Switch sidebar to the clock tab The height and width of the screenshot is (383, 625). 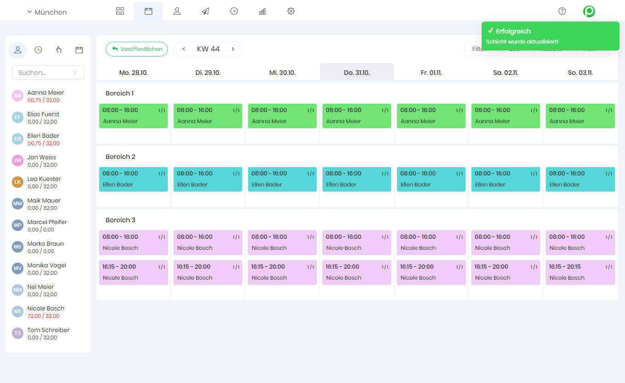pos(38,50)
